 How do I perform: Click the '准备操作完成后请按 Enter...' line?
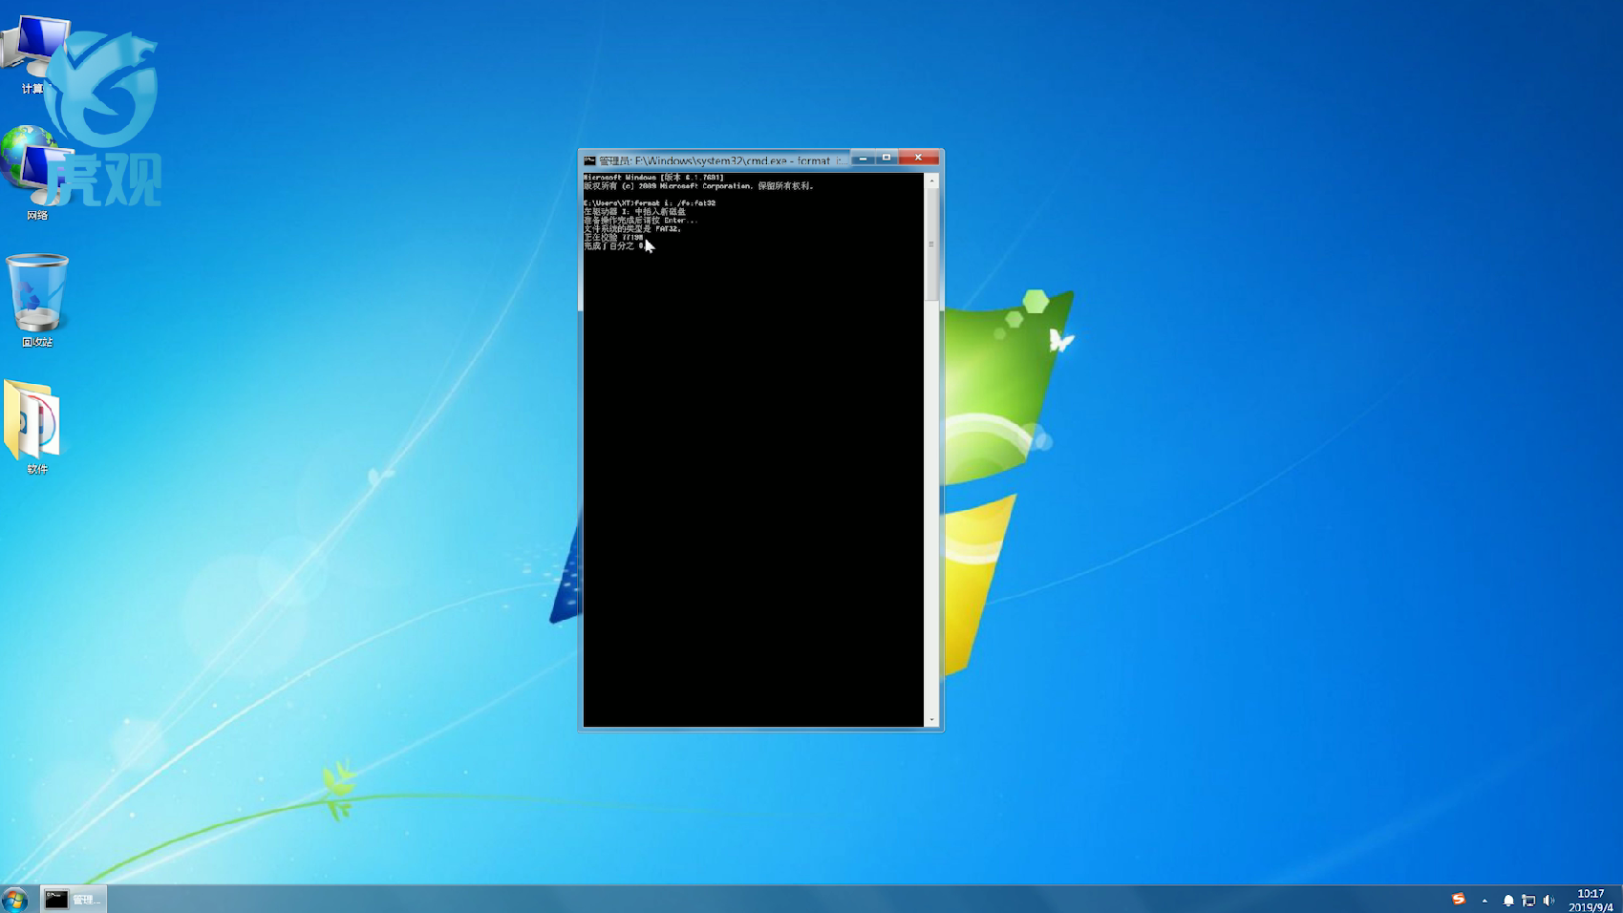640,220
